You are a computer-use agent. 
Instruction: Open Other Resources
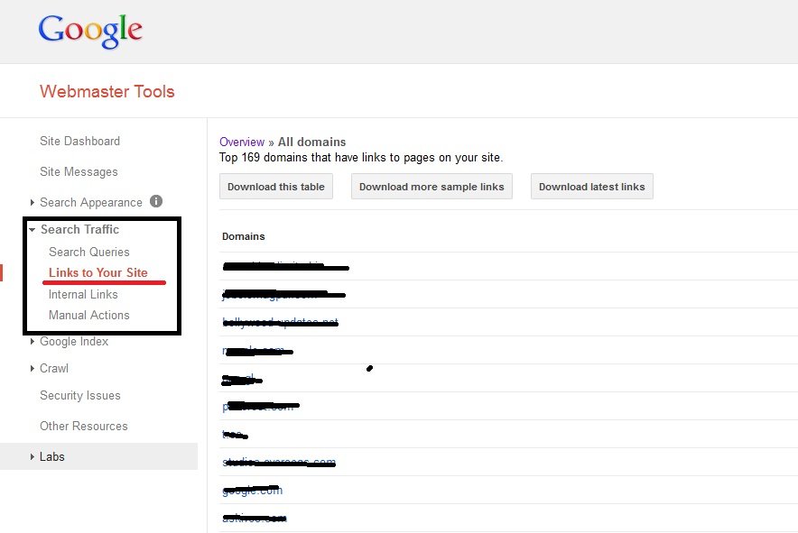click(x=84, y=426)
